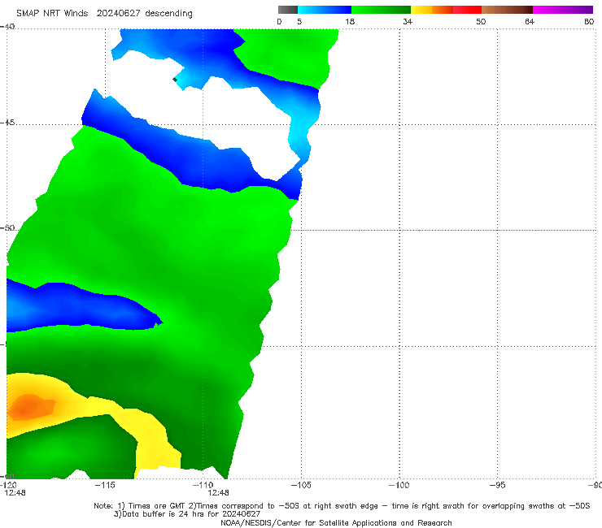Click the note '3)Data buffer is 24 hrs'
Image resolution: width=602 pixels, height=528 pixels.
coord(187,514)
